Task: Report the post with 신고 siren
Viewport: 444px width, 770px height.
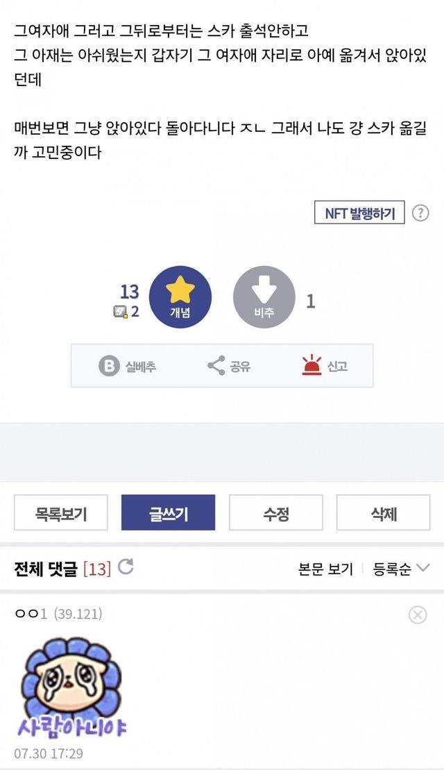Action: (312, 365)
